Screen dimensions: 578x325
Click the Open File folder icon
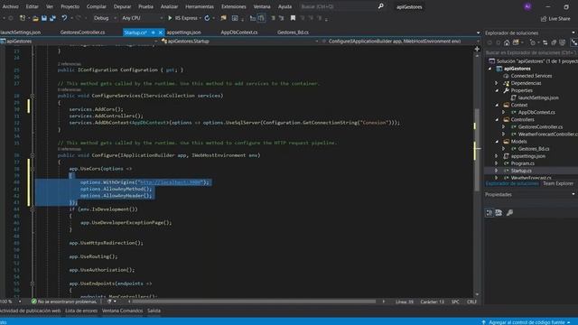click(x=35, y=18)
